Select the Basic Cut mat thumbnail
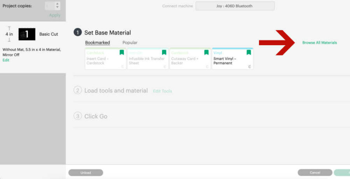Image resolution: width=350 pixels, height=179 pixels. pyautogui.click(x=27, y=34)
